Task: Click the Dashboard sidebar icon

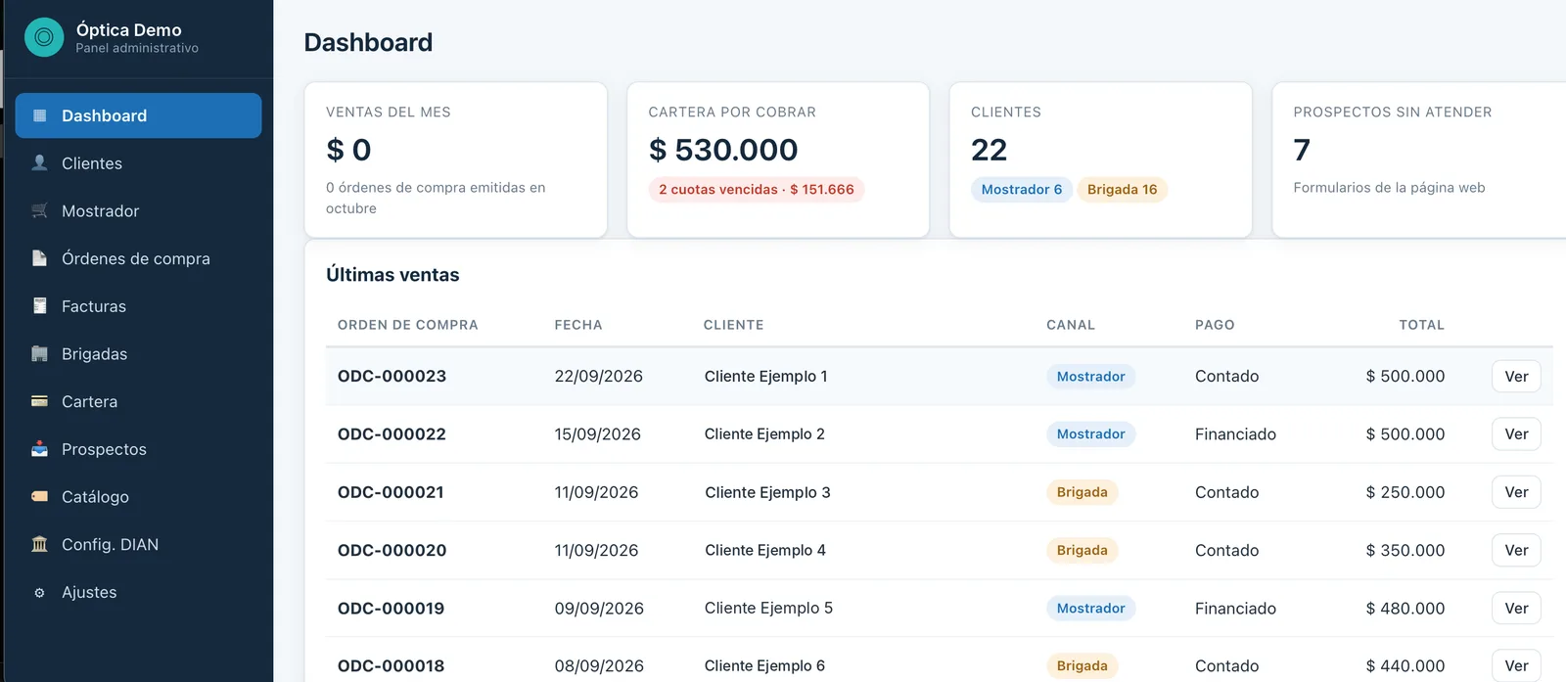Action: click(40, 115)
